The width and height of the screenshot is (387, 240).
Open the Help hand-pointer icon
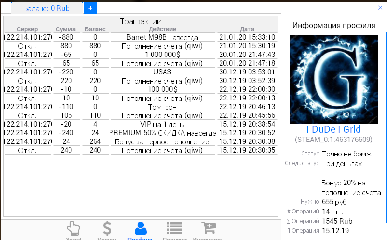click(73, 229)
